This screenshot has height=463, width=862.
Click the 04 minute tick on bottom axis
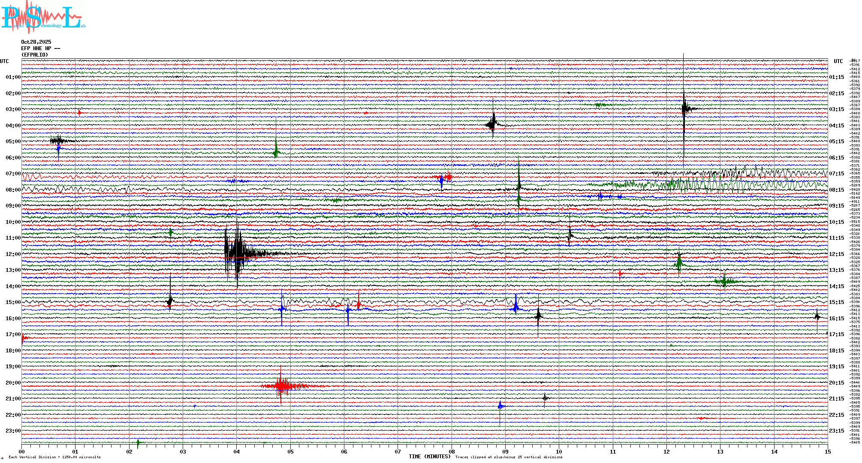tap(237, 451)
